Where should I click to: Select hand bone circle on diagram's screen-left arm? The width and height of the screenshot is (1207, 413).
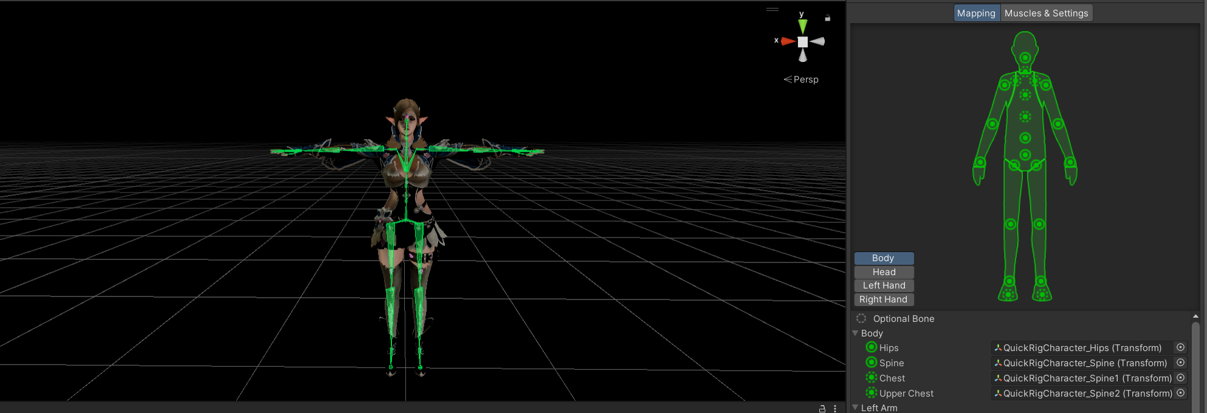980,162
